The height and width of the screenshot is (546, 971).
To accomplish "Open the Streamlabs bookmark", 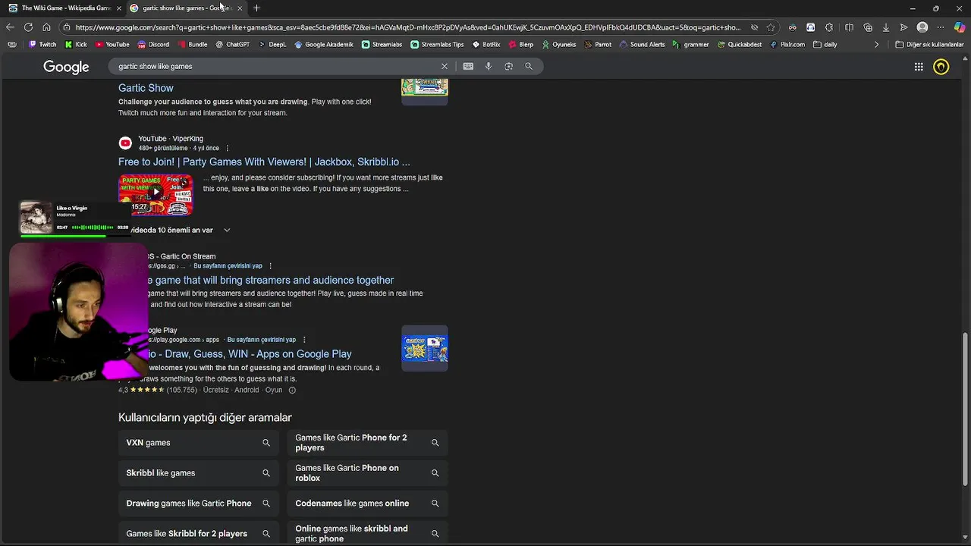I will click(x=382, y=44).
